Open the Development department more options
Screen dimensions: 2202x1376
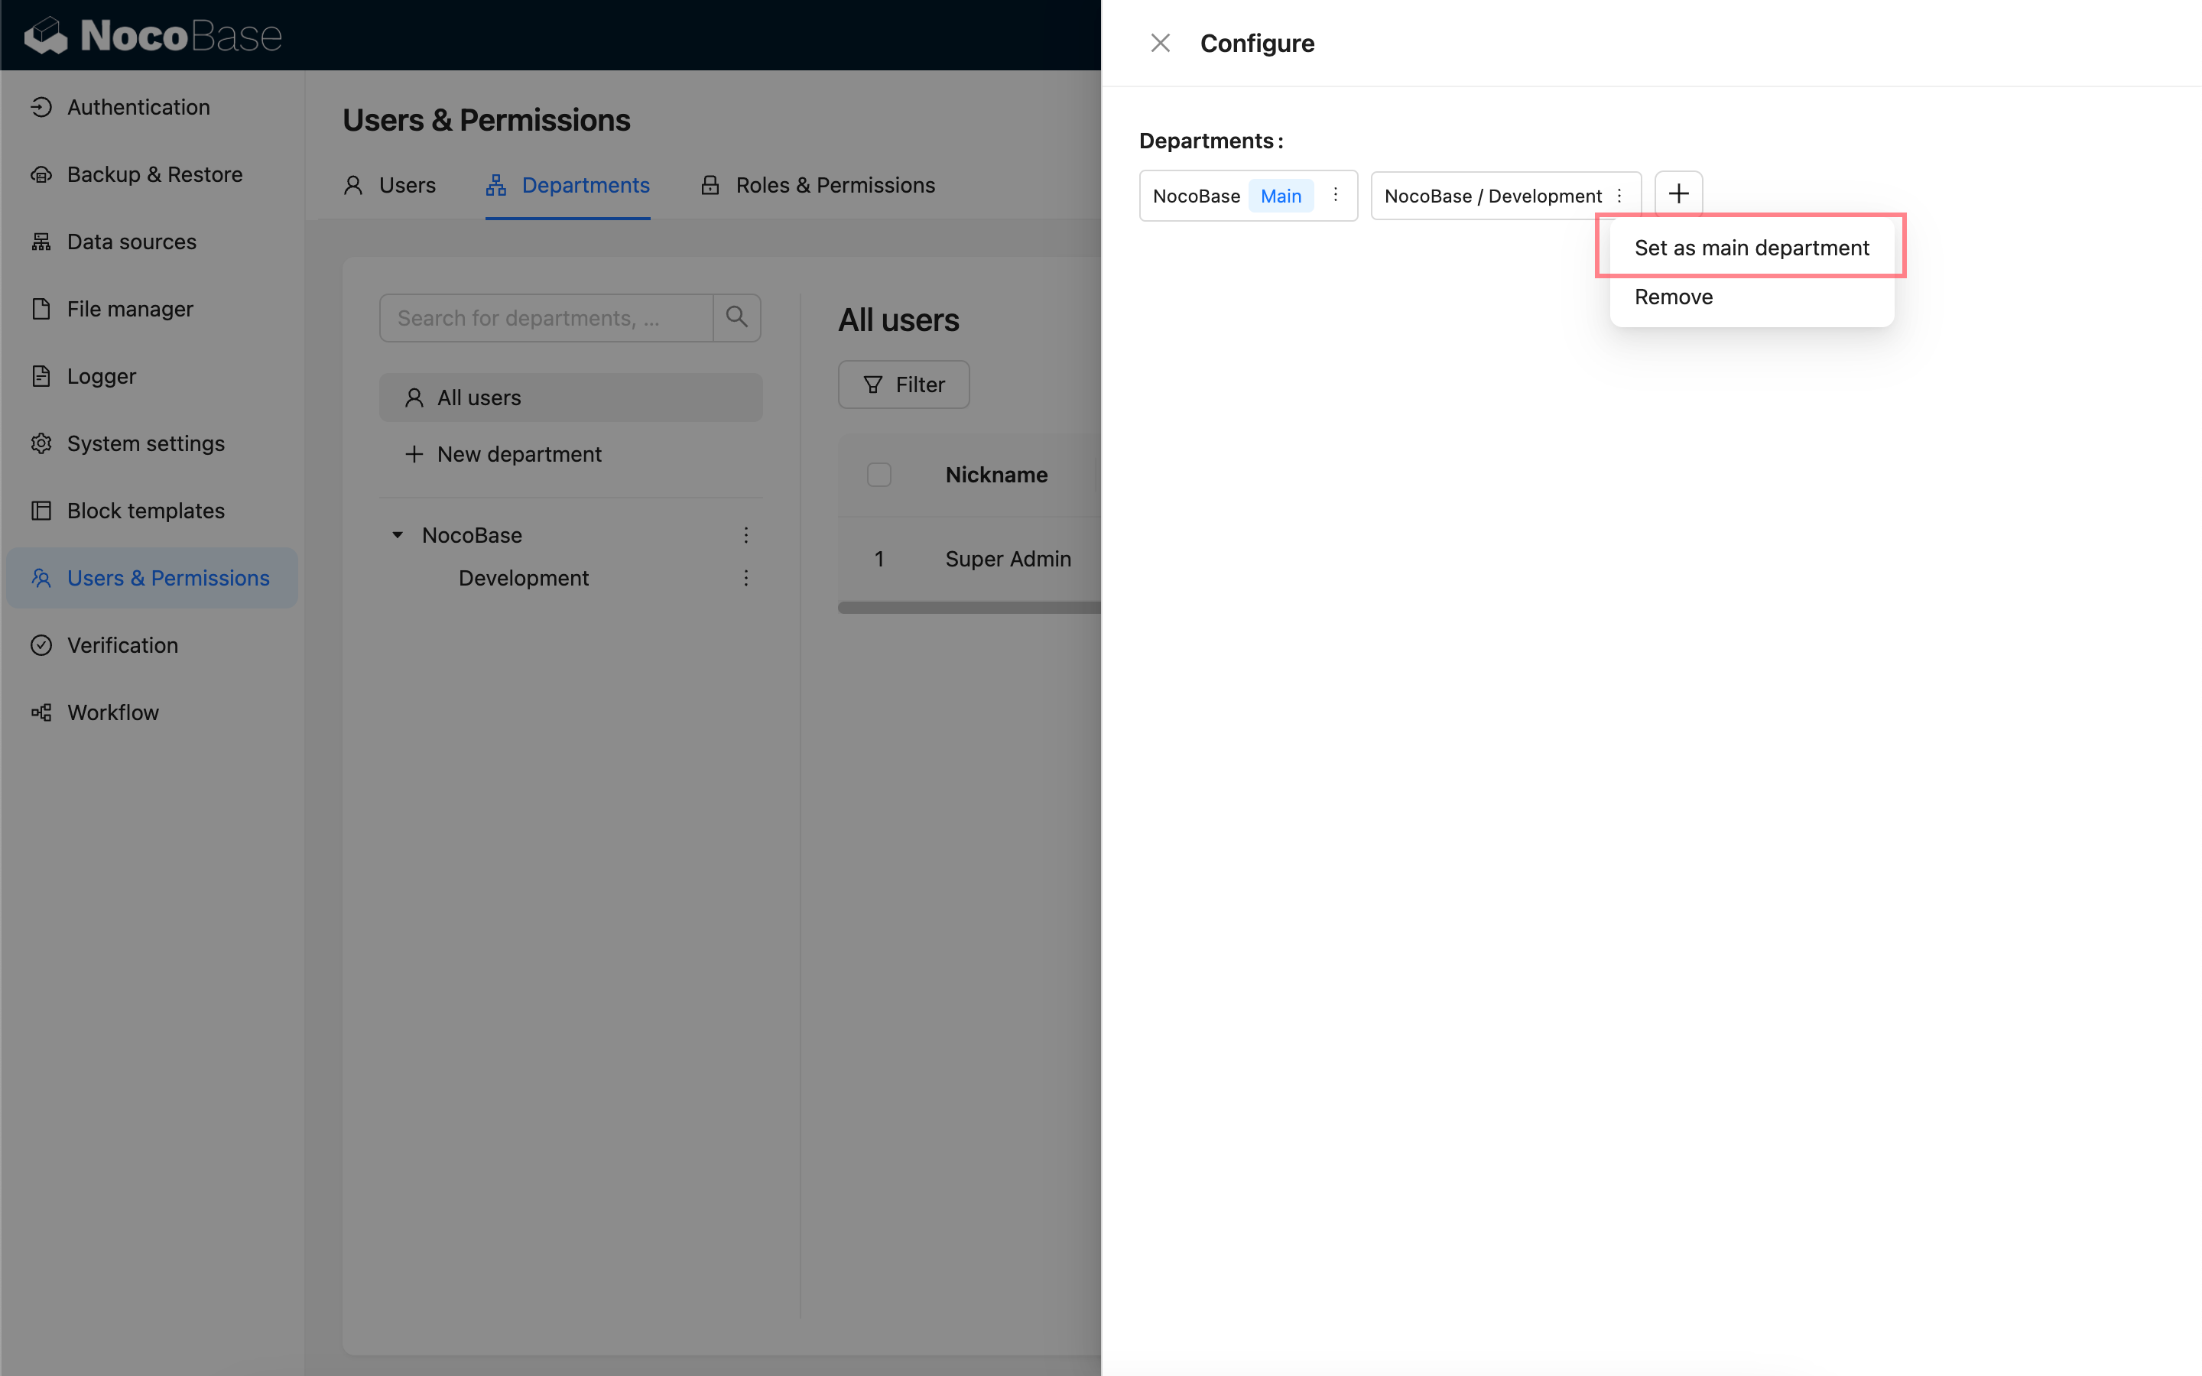pyautogui.click(x=745, y=578)
